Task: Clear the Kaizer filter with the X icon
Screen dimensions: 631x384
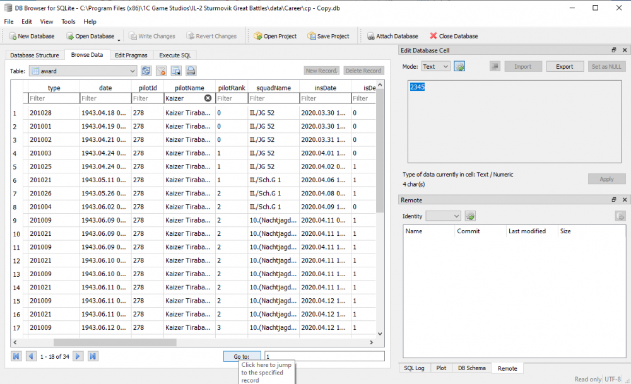Action: (208, 98)
